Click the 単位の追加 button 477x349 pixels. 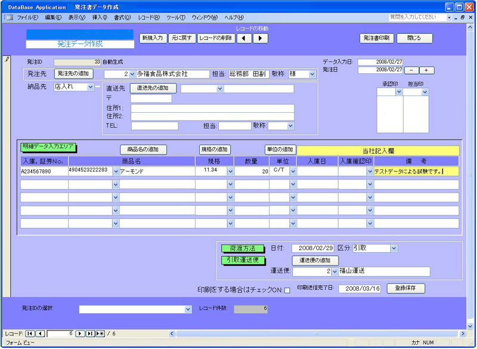[x=280, y=149]
